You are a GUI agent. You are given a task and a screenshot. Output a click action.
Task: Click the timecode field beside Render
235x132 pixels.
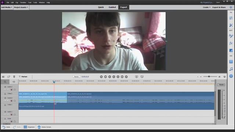(85, 77)
